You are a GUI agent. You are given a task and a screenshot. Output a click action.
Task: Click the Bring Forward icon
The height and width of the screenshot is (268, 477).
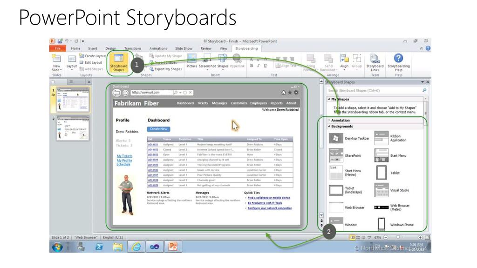(311, 58)
